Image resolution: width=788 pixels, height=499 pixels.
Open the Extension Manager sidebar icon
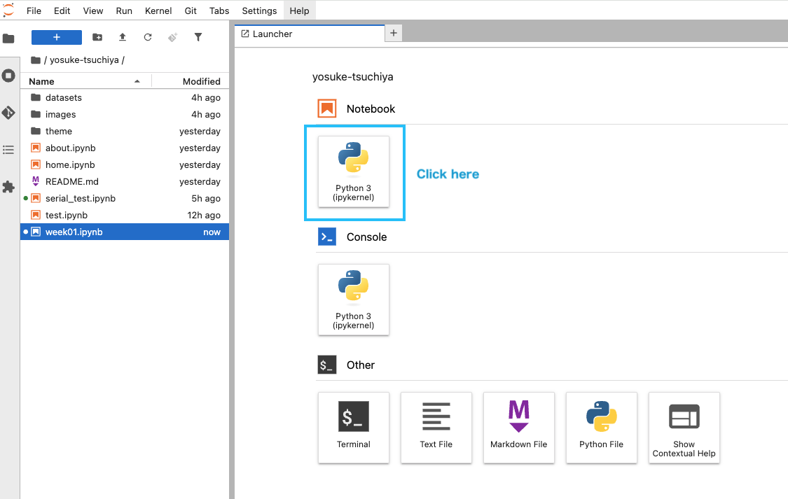tap(8, 187)
